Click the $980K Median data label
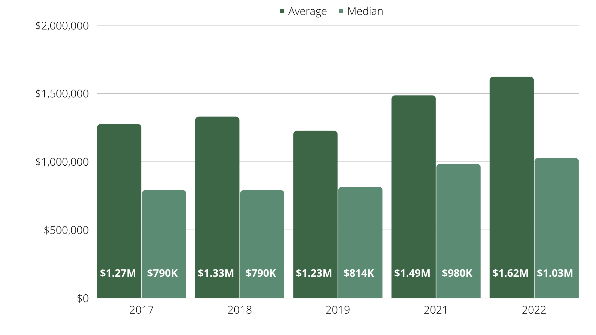This screenshot has width=596, height=335. 457,273
